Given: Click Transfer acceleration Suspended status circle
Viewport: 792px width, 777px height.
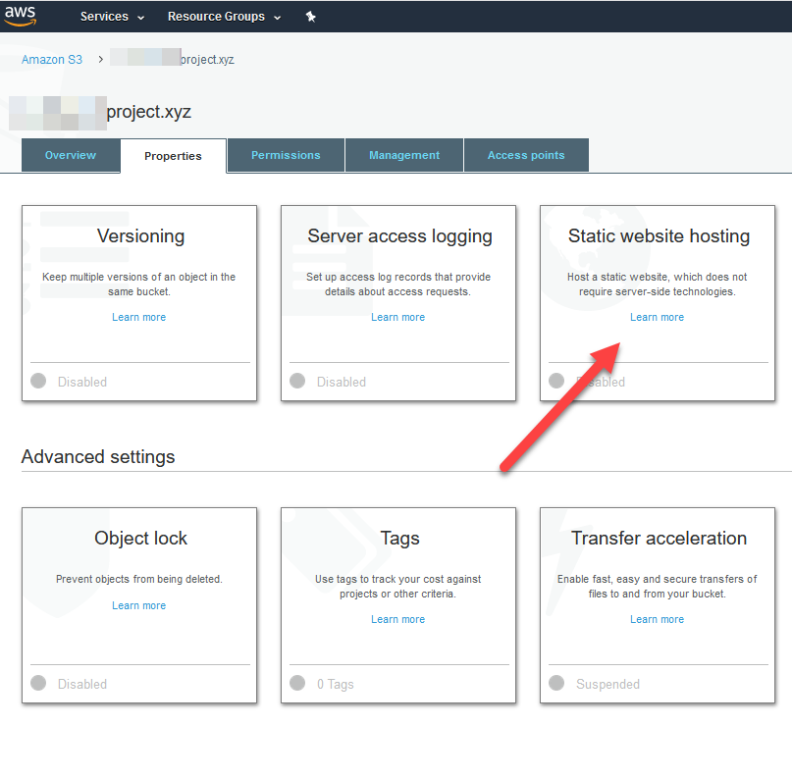Looking at the screenshot, I should point(556,683).
